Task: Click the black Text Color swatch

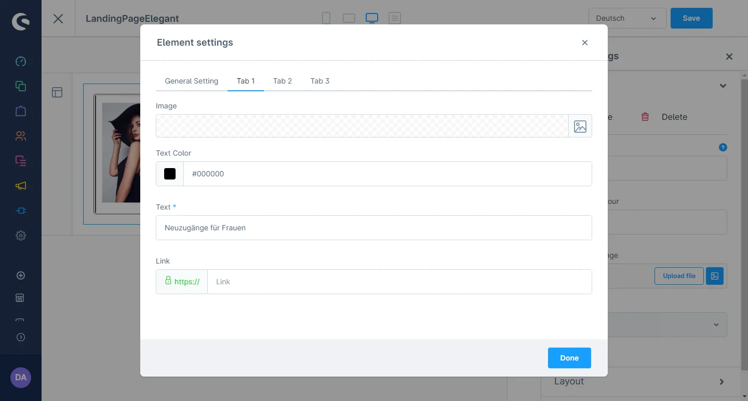Action: coord(170,174)
